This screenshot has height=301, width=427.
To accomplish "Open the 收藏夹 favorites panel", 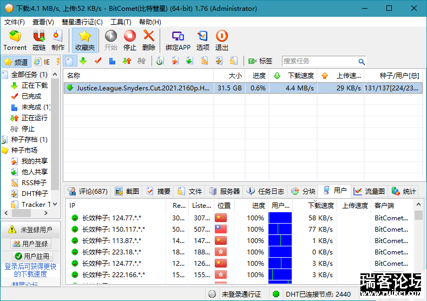I will (84, 40).
